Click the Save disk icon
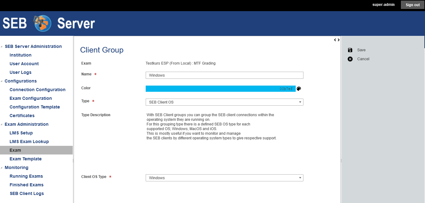The height and width of the screenshot is (203, 425). click(350, 50)
